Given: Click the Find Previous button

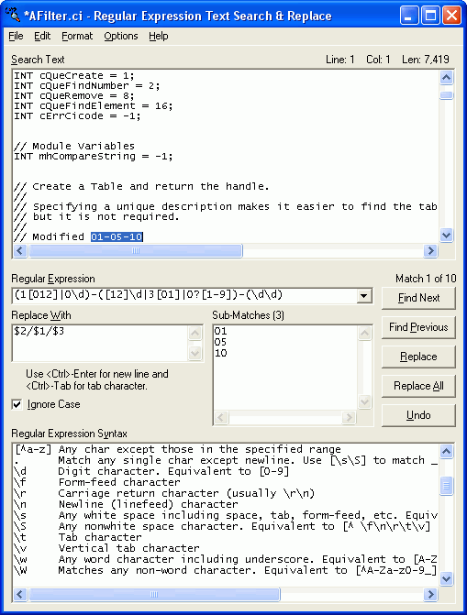Looking at the screenshot, I should pyautogui.click(x=418, y=327).
